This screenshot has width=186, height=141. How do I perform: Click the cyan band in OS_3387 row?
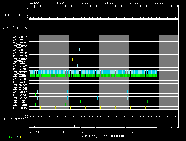(93, 72)
